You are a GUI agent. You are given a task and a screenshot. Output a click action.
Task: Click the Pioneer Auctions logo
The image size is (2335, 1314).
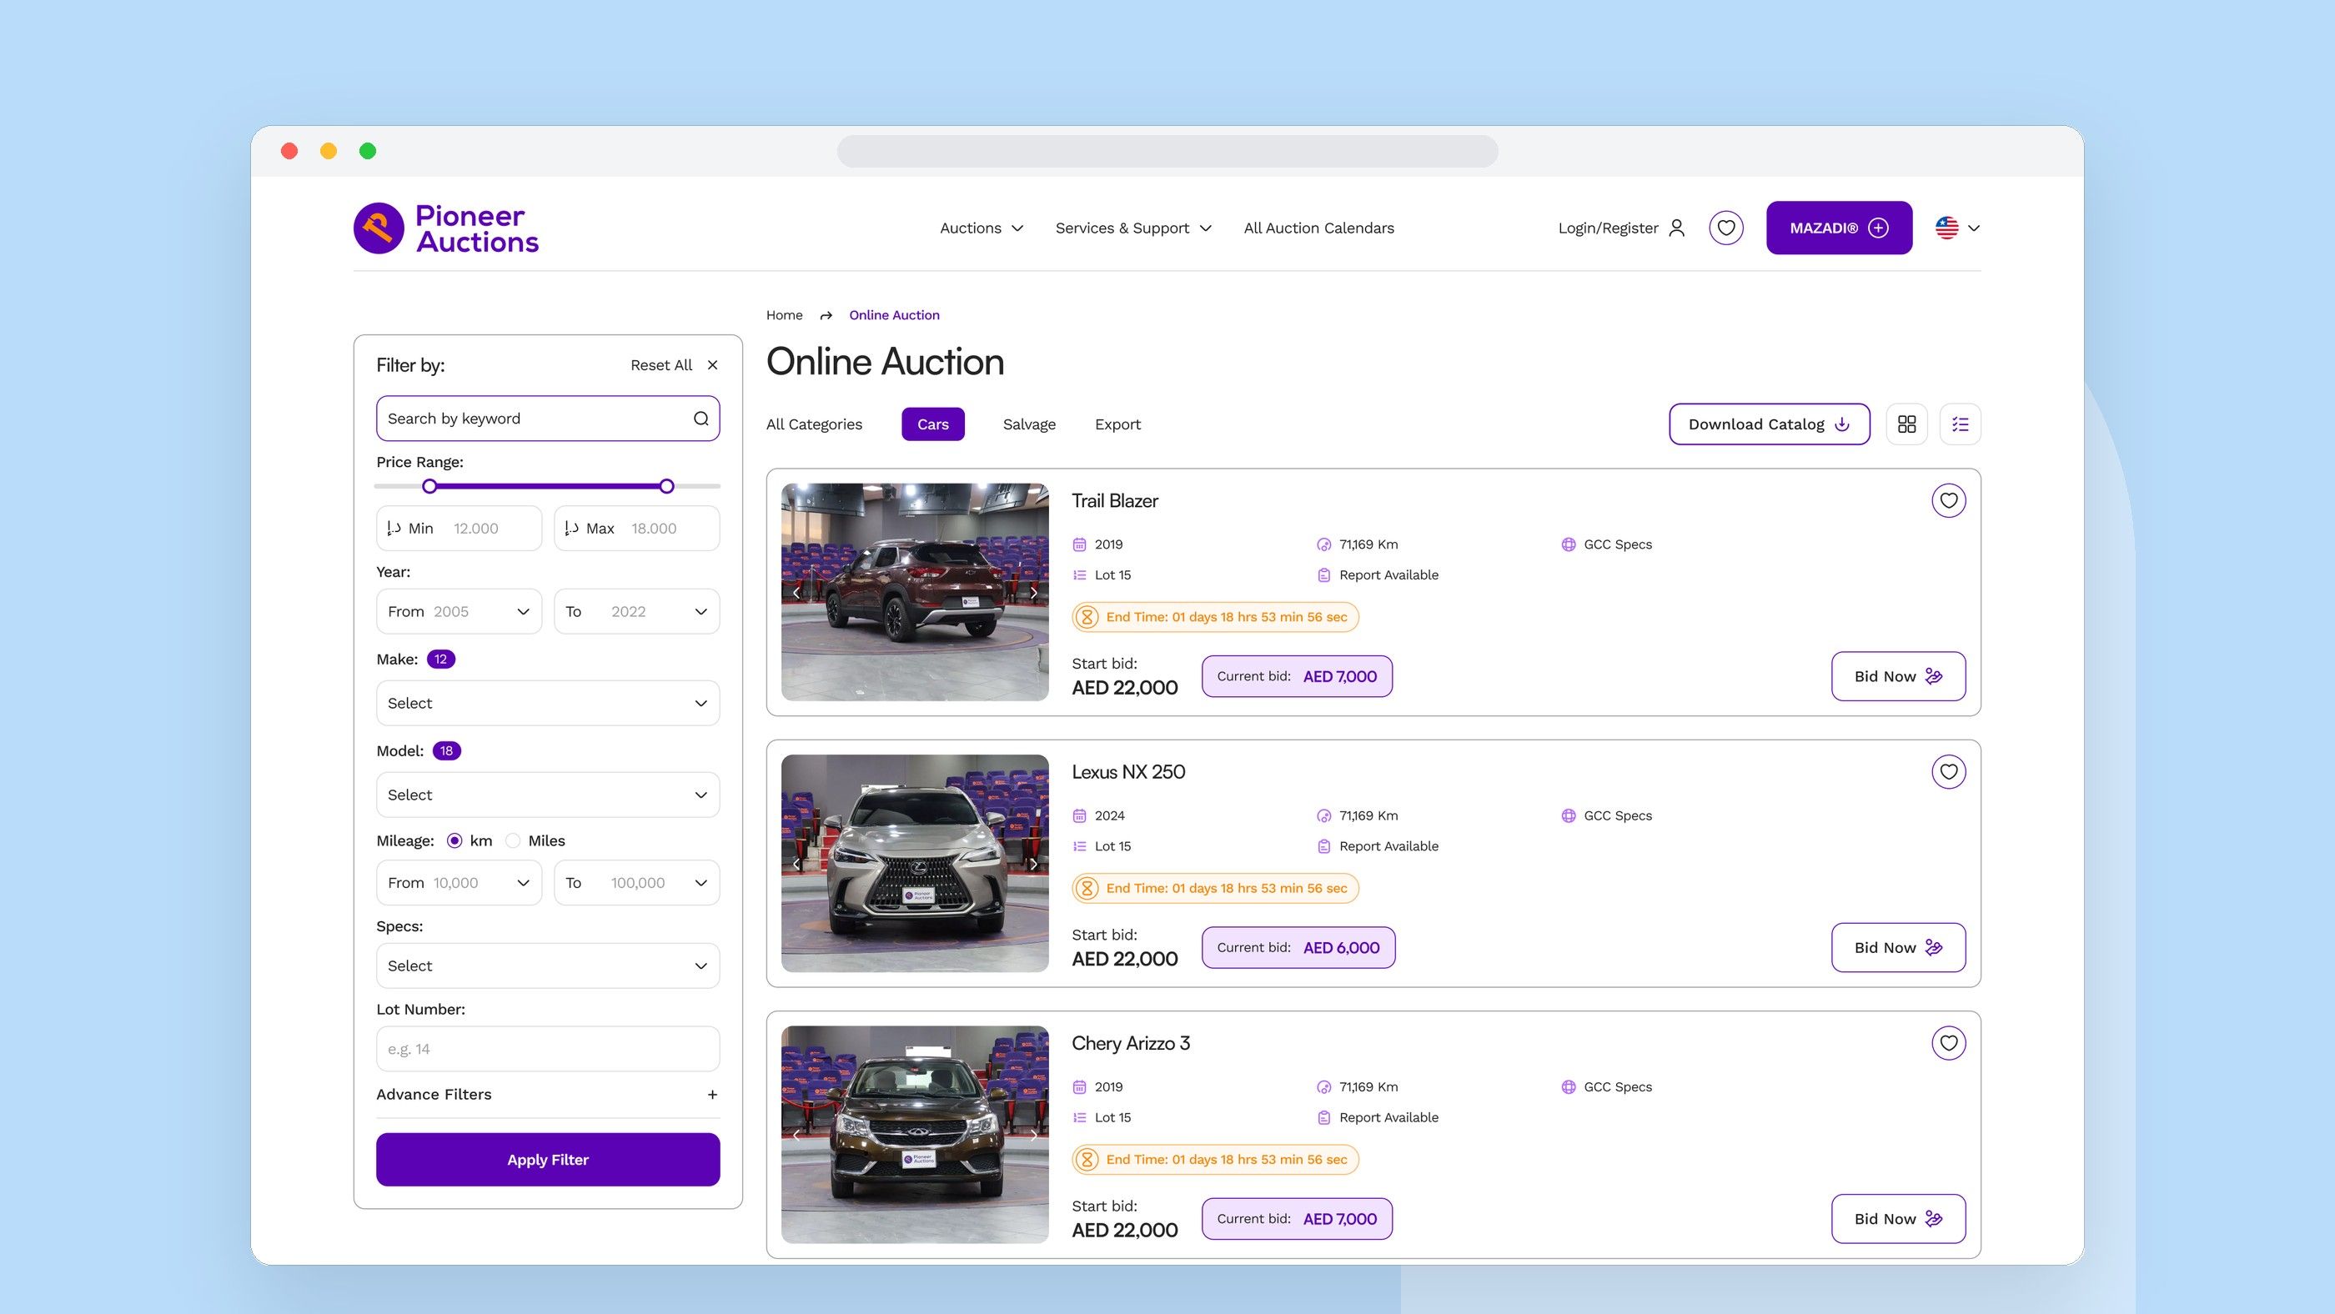tap(446, 228)
